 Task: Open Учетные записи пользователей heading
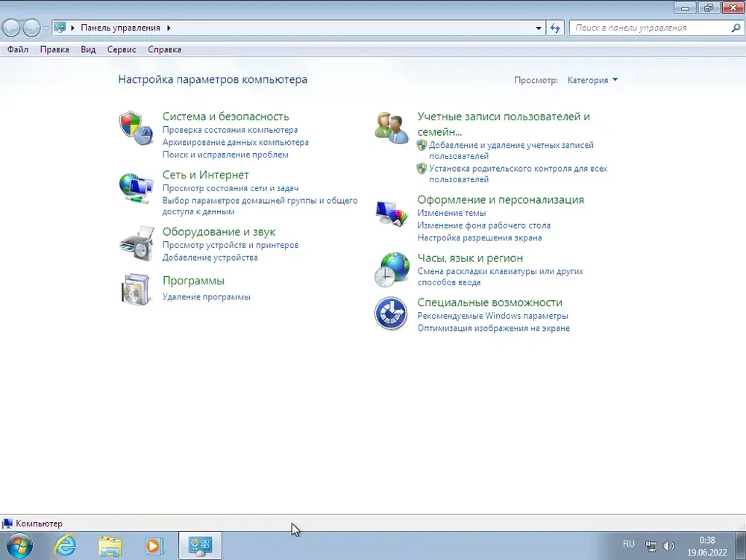pos(504,124)
